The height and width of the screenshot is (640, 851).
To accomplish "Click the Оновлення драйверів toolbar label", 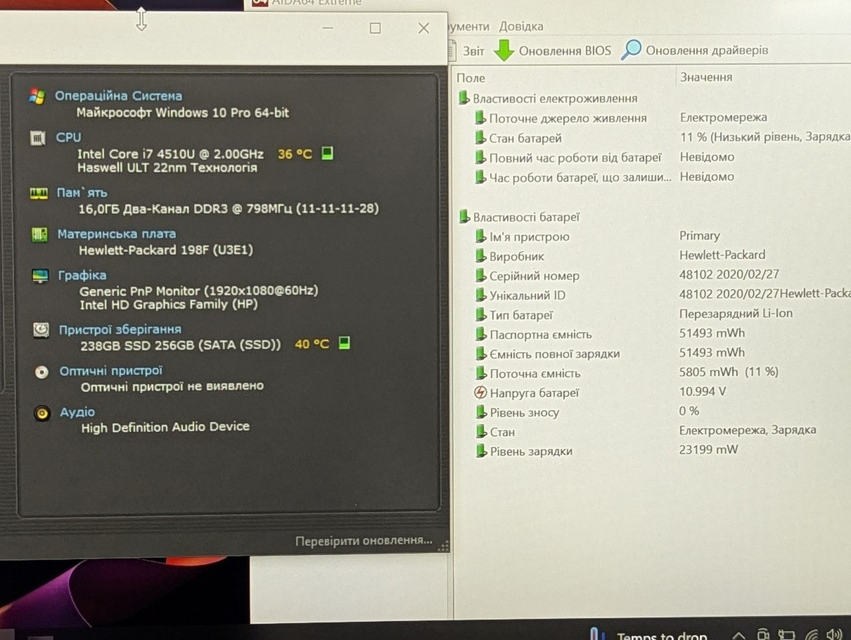I will (707, 51).
